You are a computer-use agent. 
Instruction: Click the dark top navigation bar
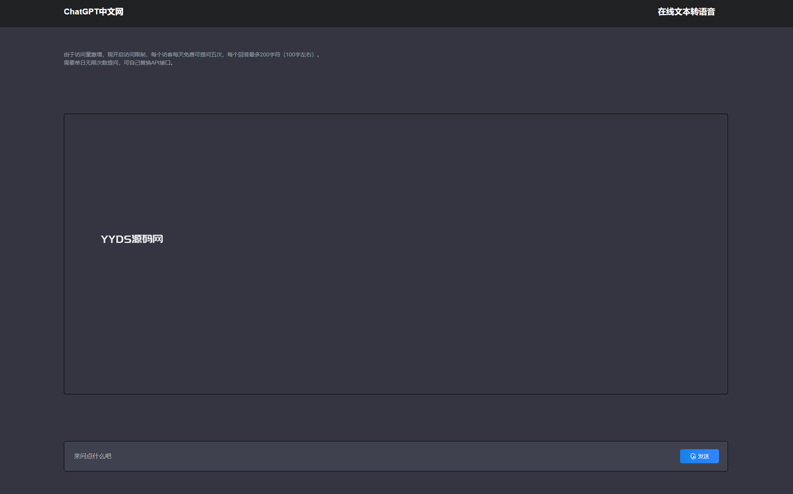[389, 13]
